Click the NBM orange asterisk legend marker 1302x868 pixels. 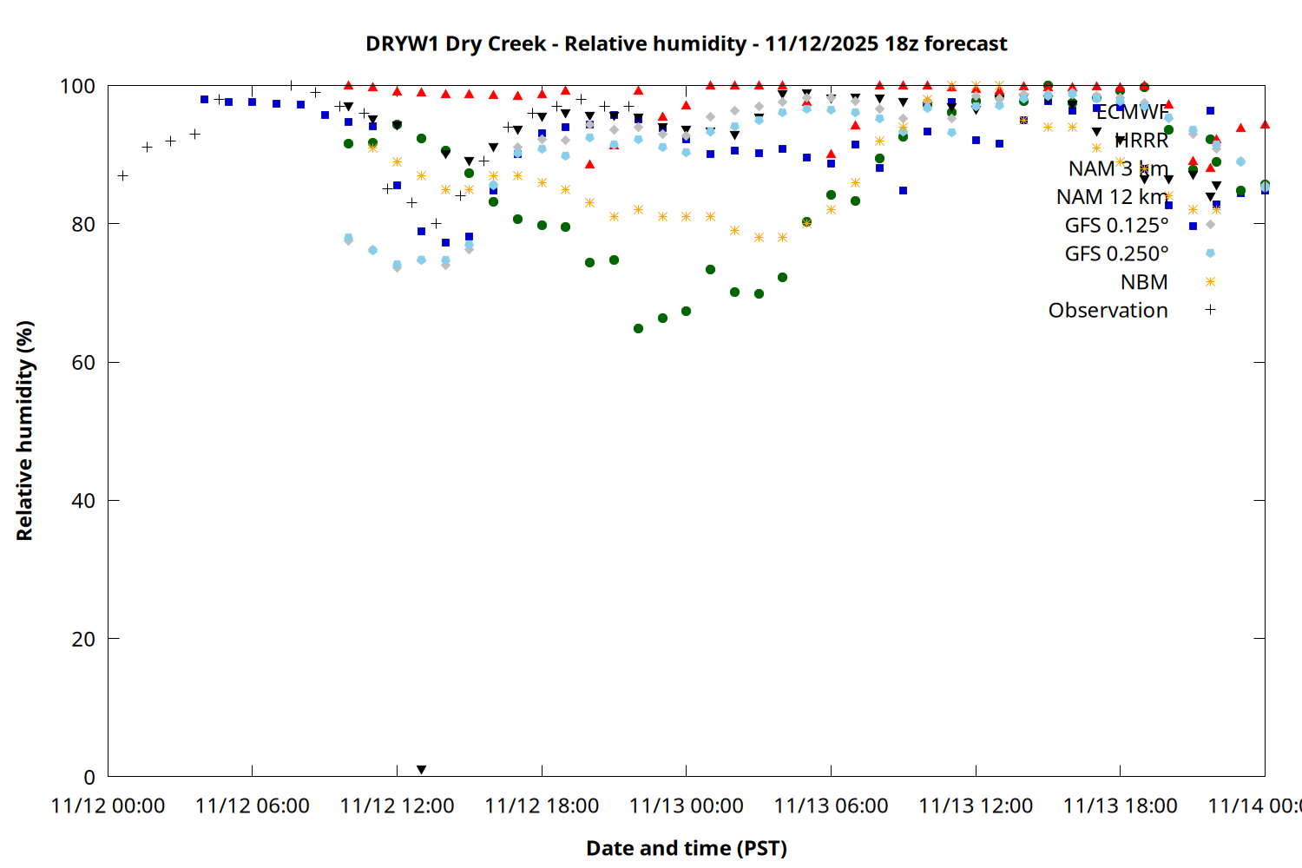(x=1210, y=282)
